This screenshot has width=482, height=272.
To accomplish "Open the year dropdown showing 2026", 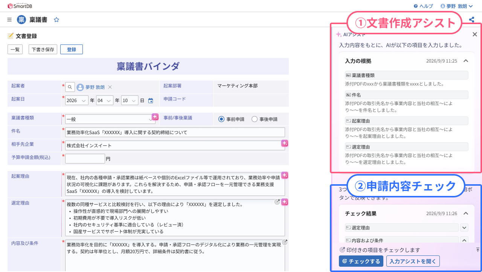I will pos(77,101).
